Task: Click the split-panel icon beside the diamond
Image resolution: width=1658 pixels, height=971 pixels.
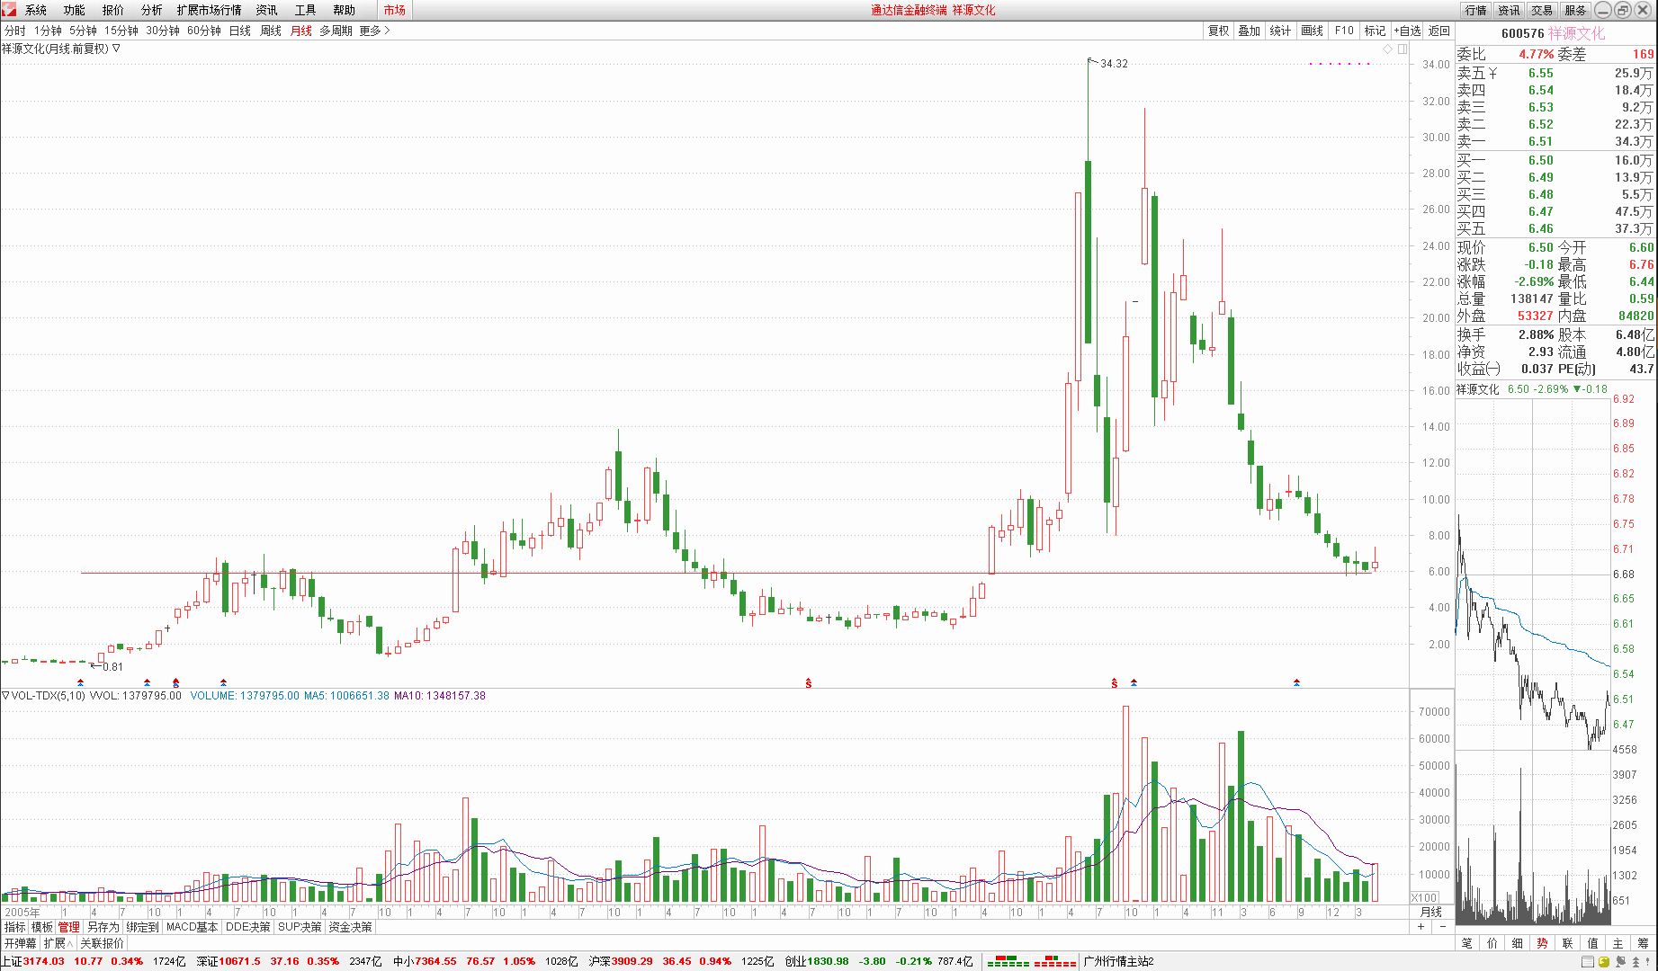Action: (1402, 49)
